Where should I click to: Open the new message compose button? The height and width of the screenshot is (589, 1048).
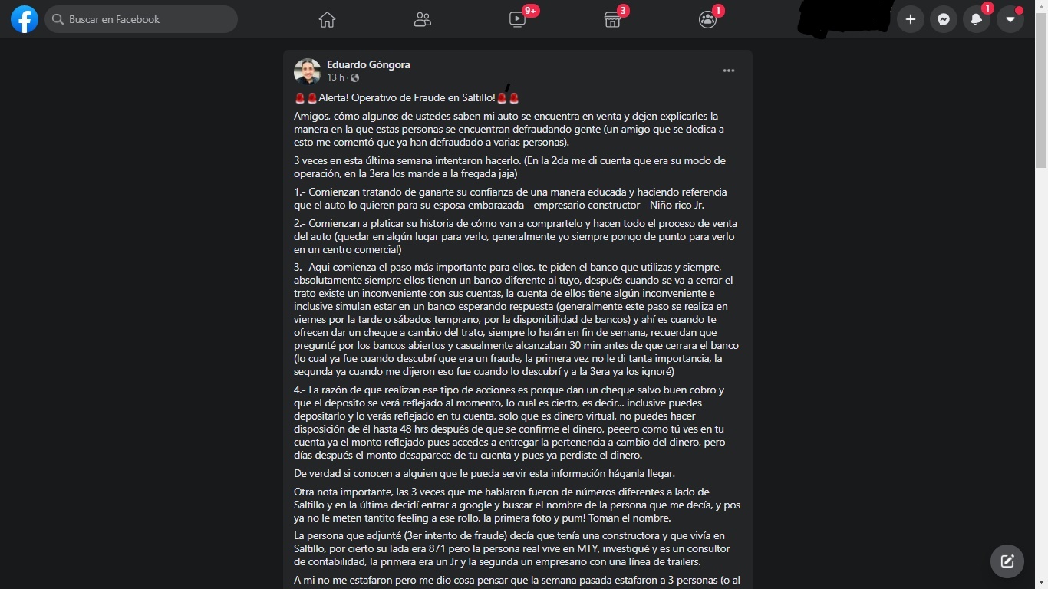coord(1007,561)
